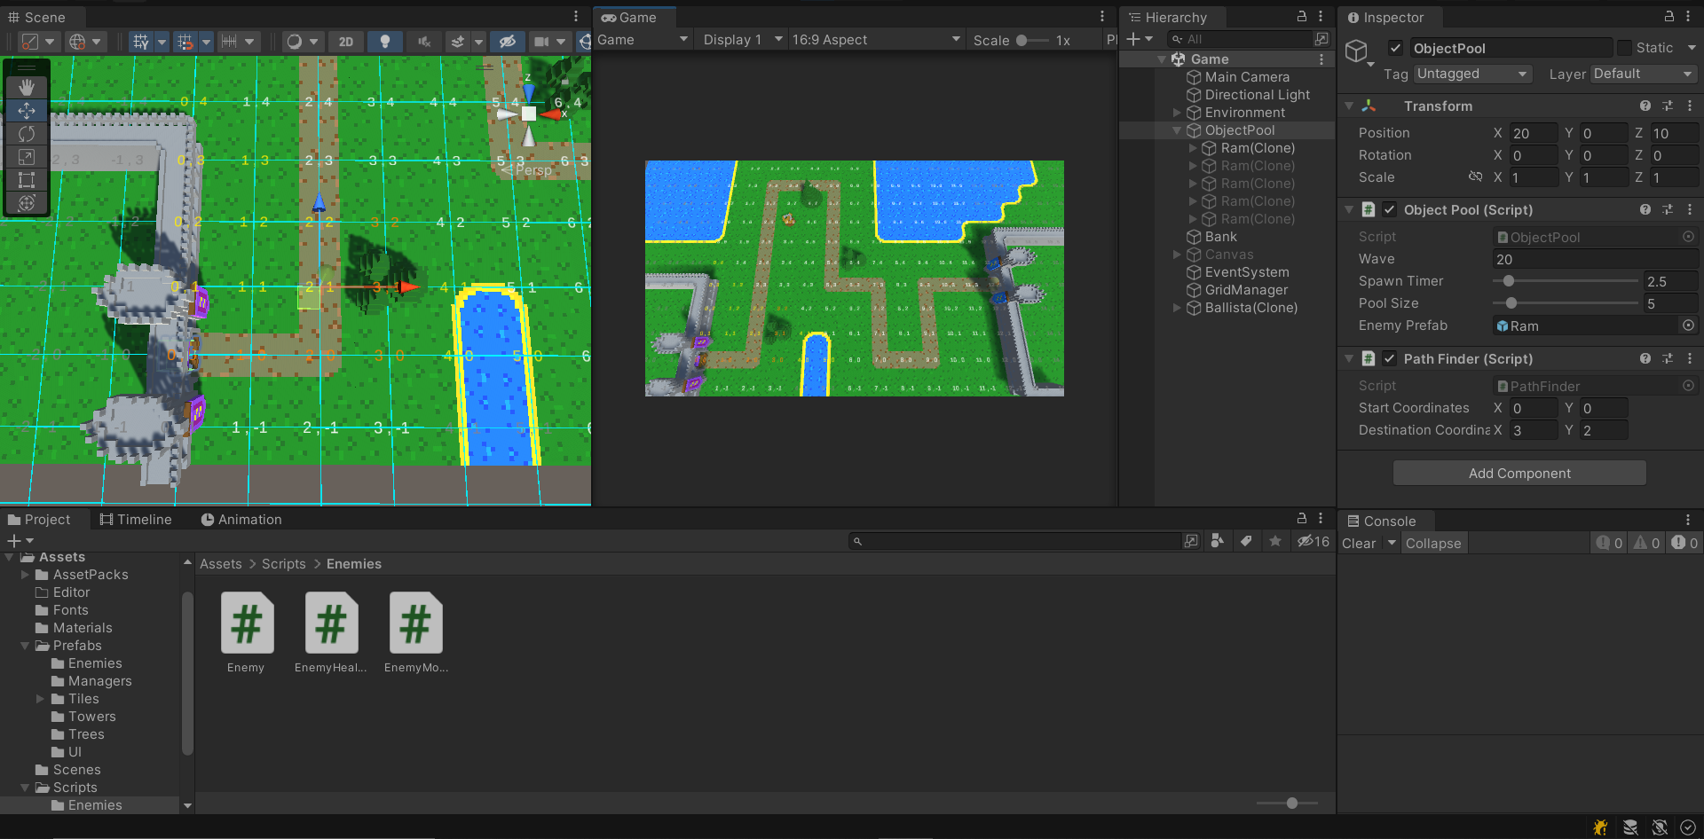Click search by label tag icon

pyautogui.click(x=1246, y=541)
